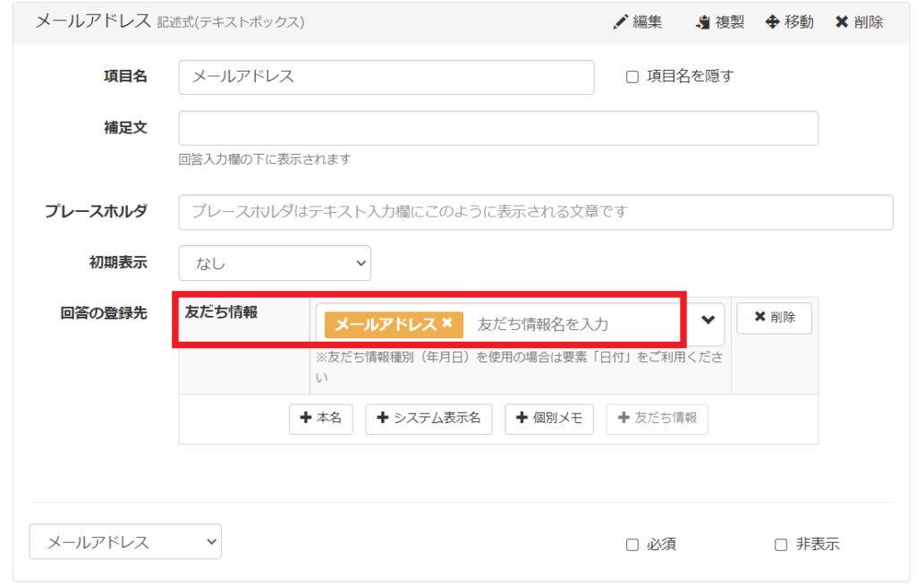Click the 項目名 text field
The height and width of the screenshot is (586, 916).
coord(386,77)
